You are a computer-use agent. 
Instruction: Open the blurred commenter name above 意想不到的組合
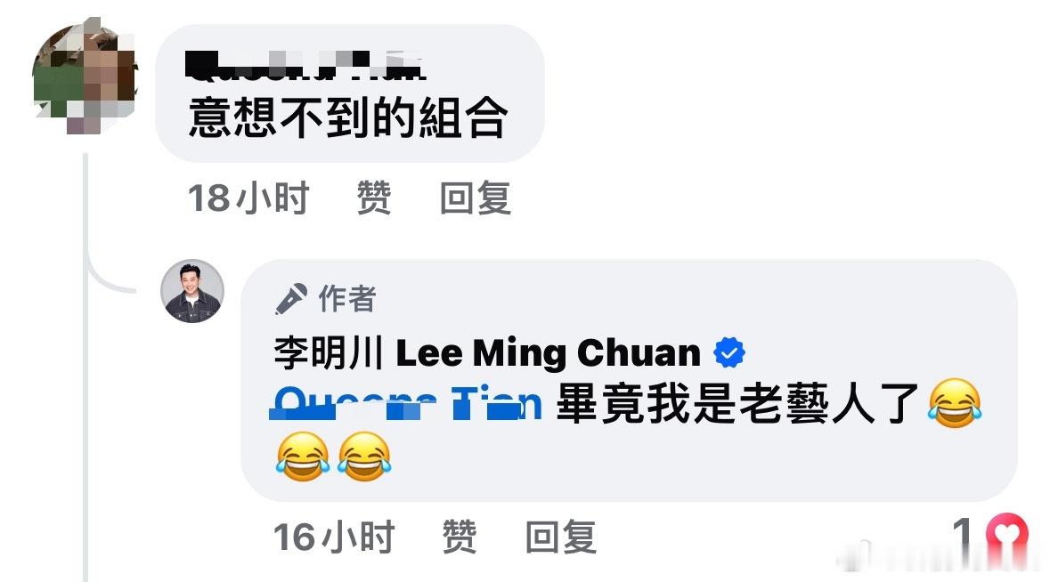pos(305,66)
